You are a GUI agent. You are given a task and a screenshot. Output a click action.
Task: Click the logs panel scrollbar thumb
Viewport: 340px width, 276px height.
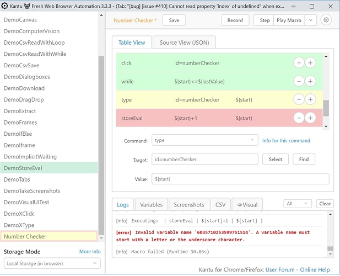(x=330, y=248)
